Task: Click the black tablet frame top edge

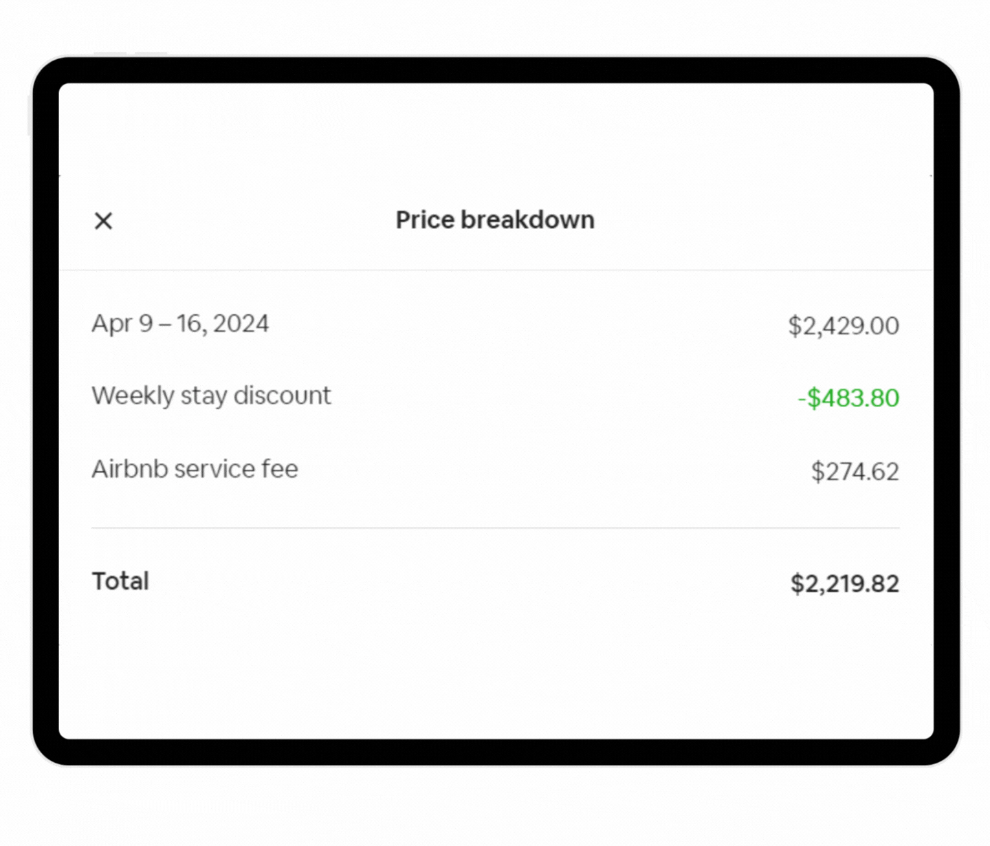Action: tap(495, 70)
